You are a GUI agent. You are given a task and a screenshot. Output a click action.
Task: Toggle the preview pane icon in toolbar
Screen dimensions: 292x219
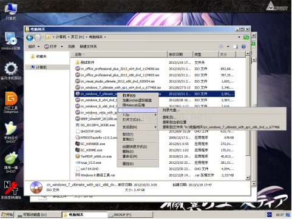pos(236,47)
